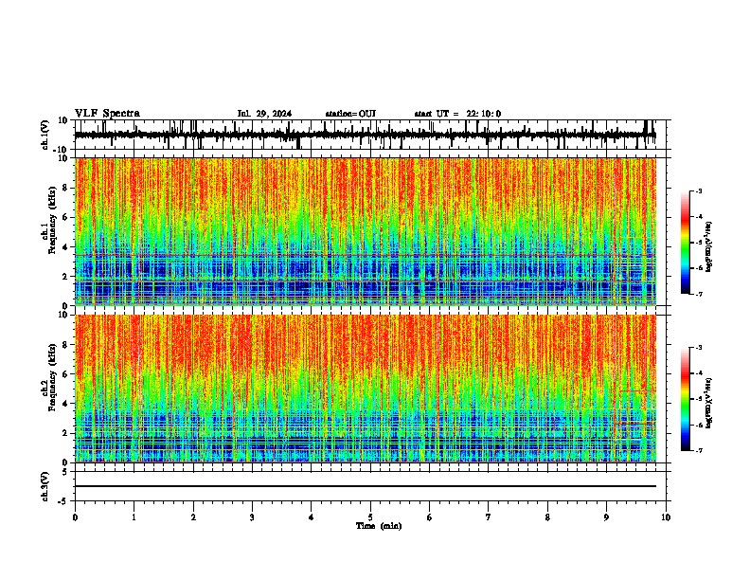This screenshot has height=580, width=750.
Task: Click the ch.2 spectrogram plot
Action: pos(365,389)
